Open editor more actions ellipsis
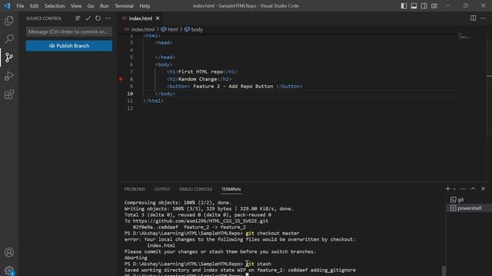This screenshot has width=492, height=276. [484, 18]
